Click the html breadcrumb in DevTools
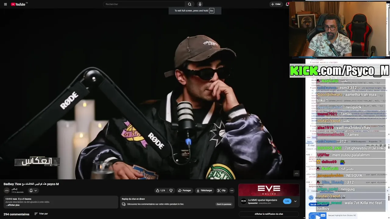This screenshot has height=219, width=390. 308,137
